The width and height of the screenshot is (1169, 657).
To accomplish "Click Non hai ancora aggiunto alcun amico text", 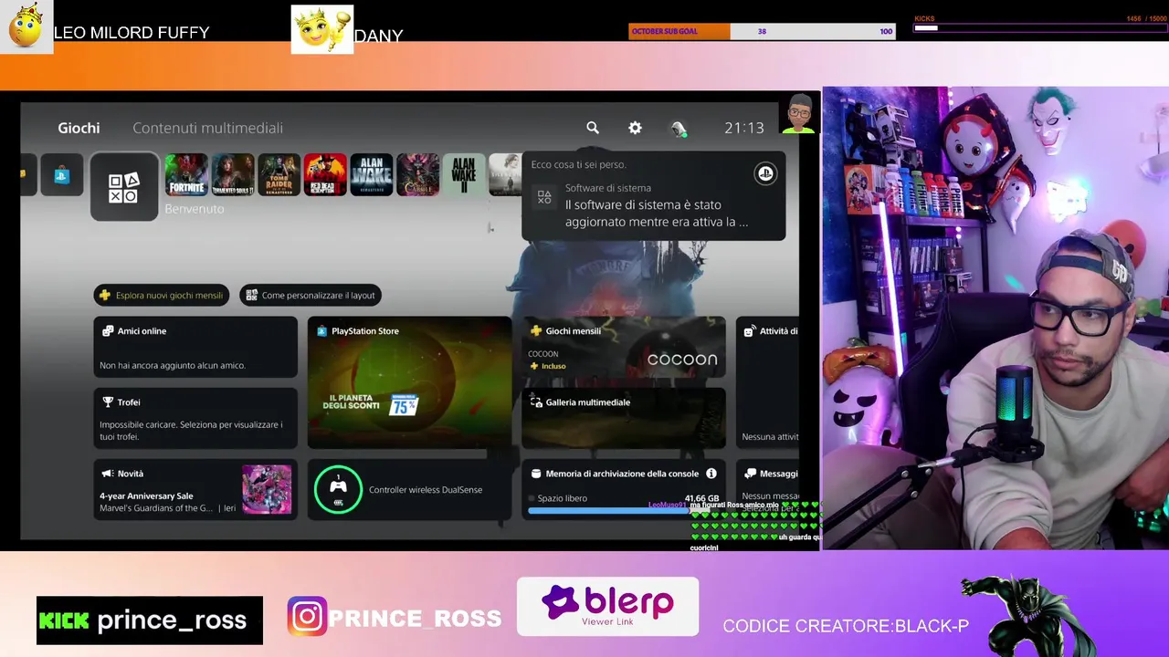I will coord(173,365).
